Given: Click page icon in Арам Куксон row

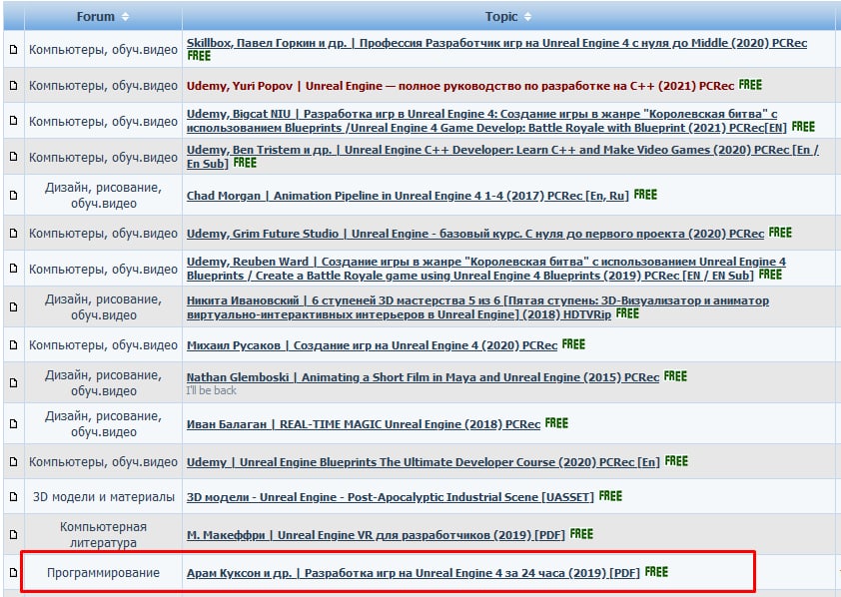Looking at the screenshot, I should pyautogui.click(x=14, y=573).
